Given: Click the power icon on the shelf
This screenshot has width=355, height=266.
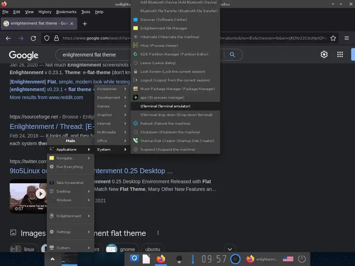Looking at the screenshot, I should click(302, 259).
